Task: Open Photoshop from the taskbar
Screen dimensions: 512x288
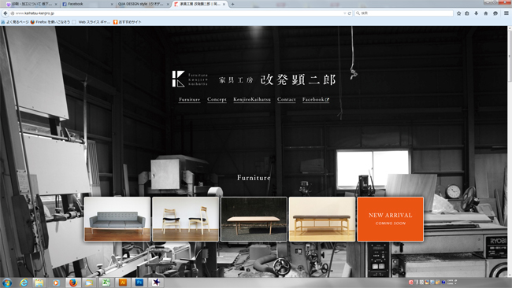Action: coord(139,282)
